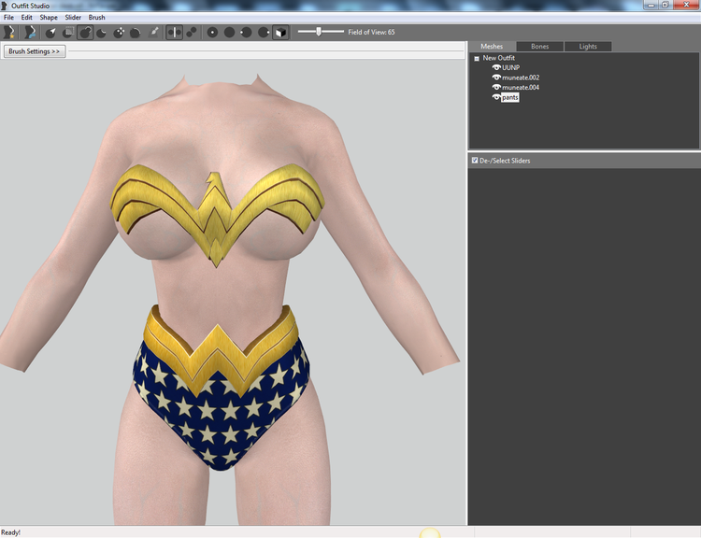Click the Load Outfit toolbar icon
Screen dimensions: 701x538
30,32
